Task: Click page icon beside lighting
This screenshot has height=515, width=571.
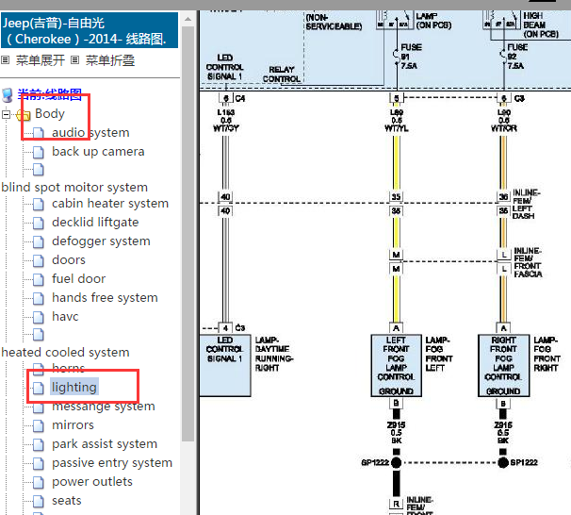Action: [39, 389]
